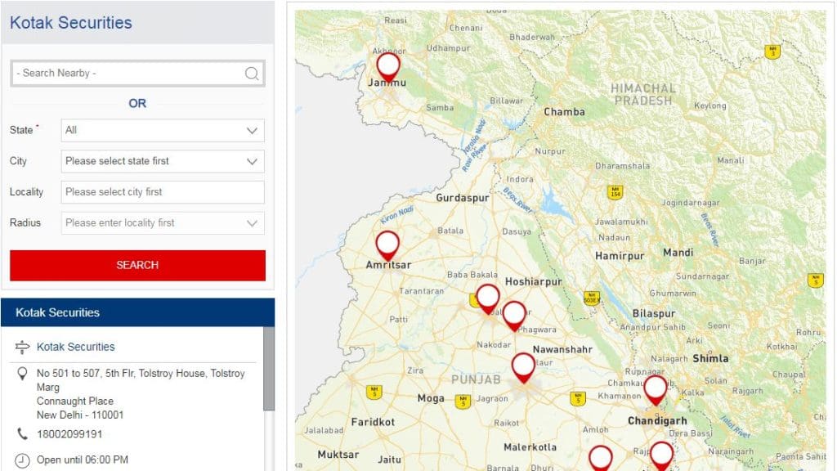
Task: Click the Shimla label on map
Action: [x=710, y=358]
